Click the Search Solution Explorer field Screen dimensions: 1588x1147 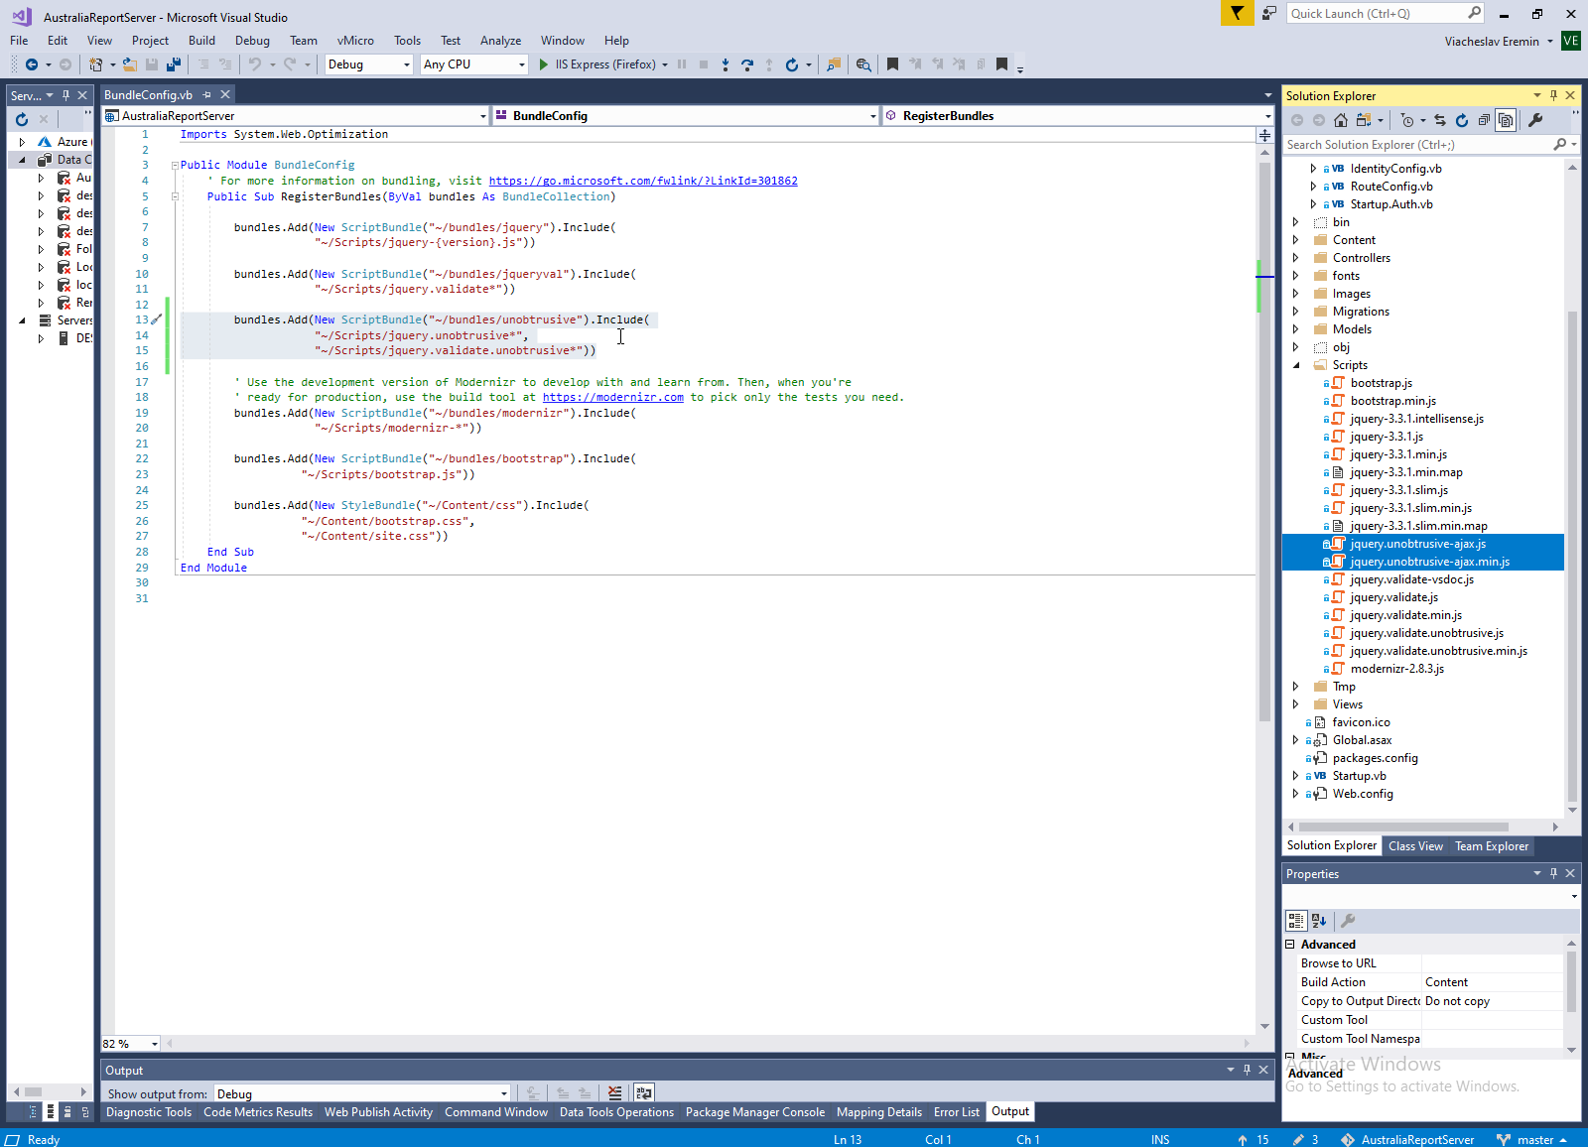click(x=1417, y=145)
